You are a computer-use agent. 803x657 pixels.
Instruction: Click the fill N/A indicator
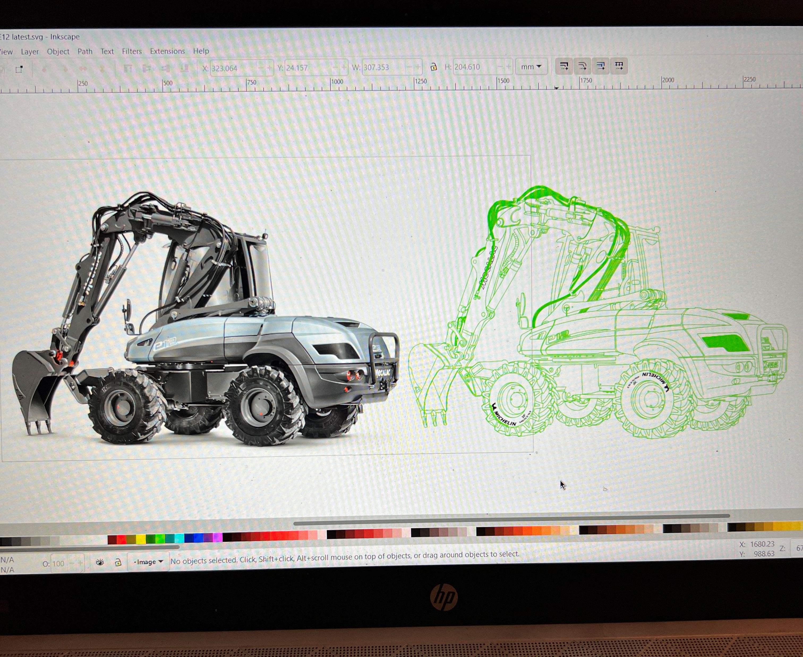click(7, 559)
